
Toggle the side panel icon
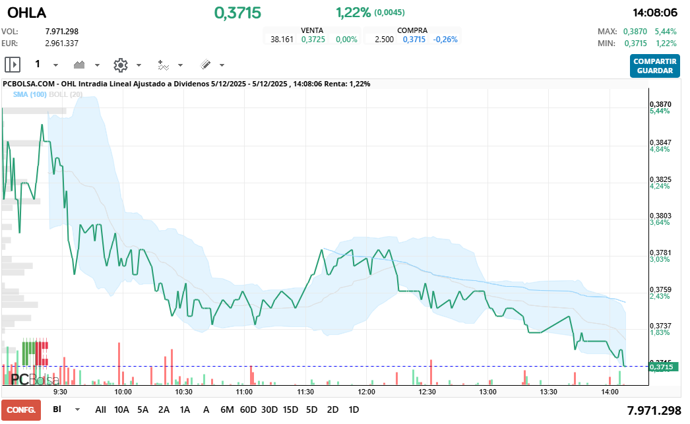[x=13, y=65]
